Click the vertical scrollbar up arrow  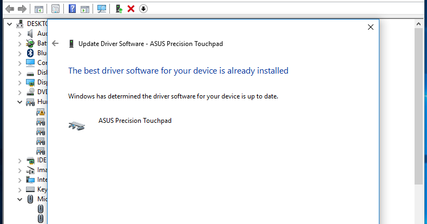pos(418,24)
